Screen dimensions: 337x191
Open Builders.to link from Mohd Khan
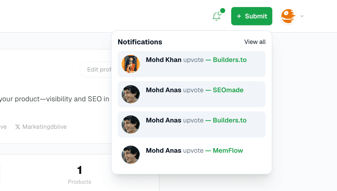[230, 60]
